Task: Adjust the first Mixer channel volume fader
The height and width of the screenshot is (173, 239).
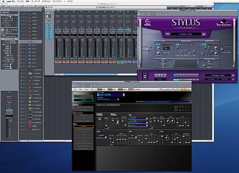Action: (x=59, y=47)
